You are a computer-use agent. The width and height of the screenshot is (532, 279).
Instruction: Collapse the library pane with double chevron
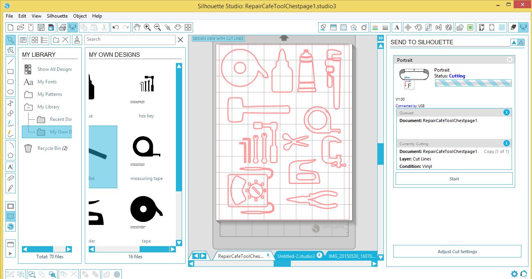[x=380, y=38]
